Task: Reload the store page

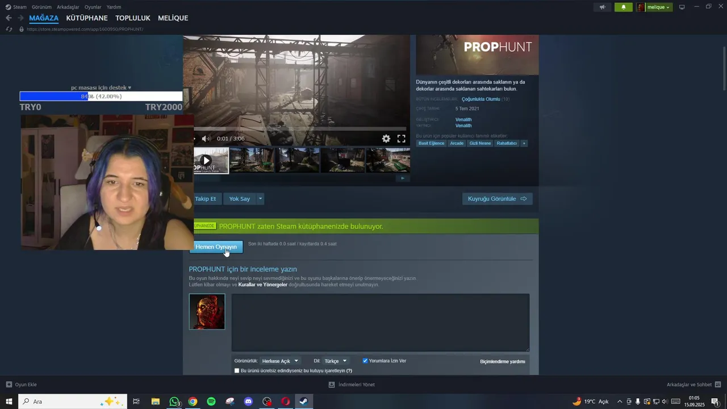Action: tap(9, 29)
